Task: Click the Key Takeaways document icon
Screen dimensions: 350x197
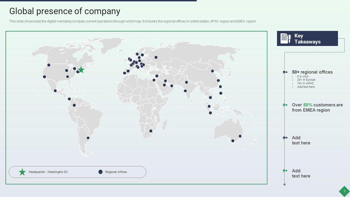Action: tap(285, 39)
